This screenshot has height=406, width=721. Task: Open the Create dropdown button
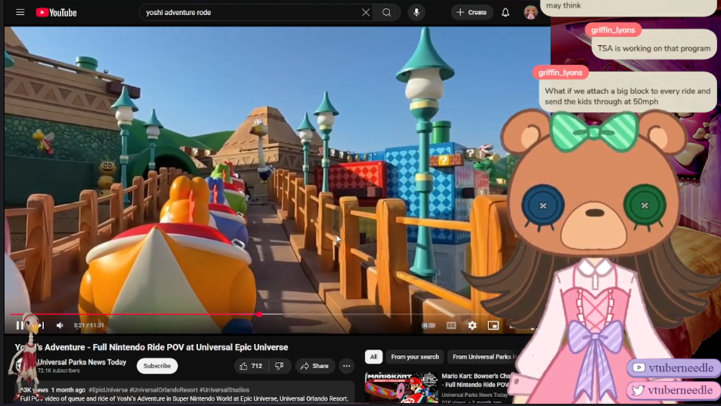click(472, 13)
